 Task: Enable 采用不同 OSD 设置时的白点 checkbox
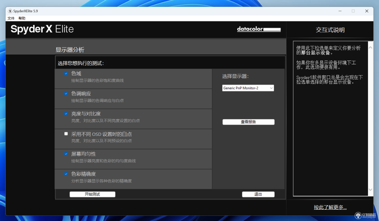coord(66,133)
